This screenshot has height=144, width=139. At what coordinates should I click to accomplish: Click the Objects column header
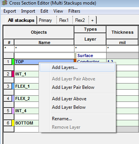[x=39, y=32]
